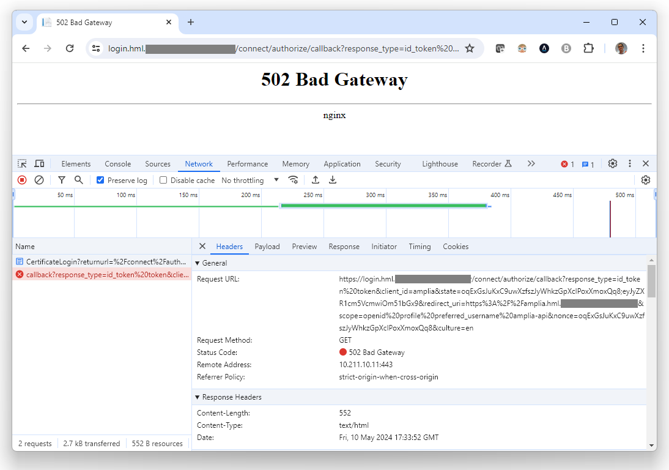Uncheck the Preserve log checkbox
Image resolution: width=669 pixels, height=470 pixels.
[x=101, y=181]
